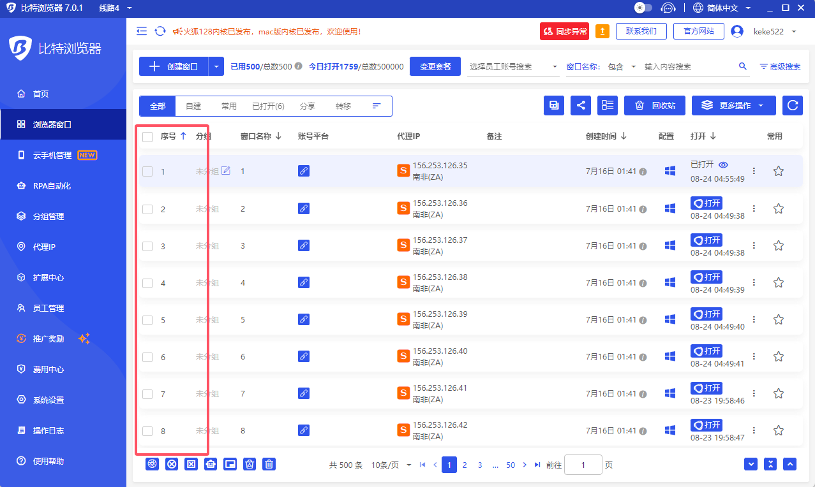Collapse the sidebar with the menu icon

[142, 31]
